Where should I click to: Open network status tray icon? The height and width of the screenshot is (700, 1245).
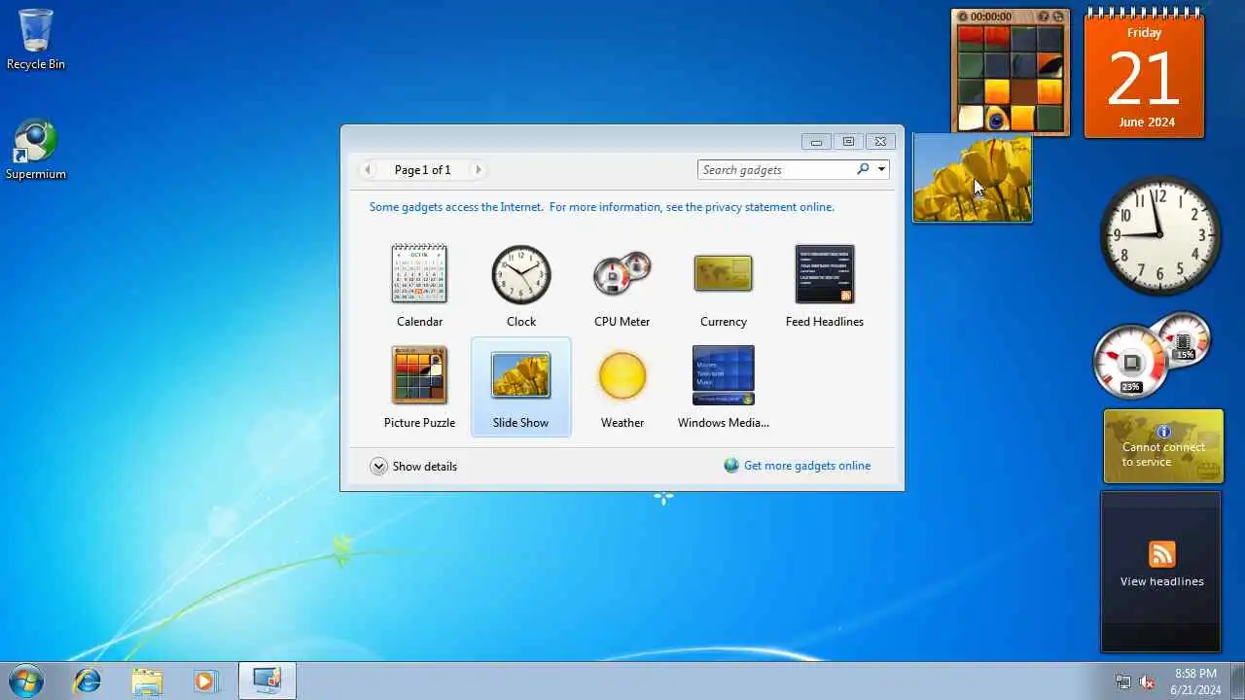tap(1123, 682)
